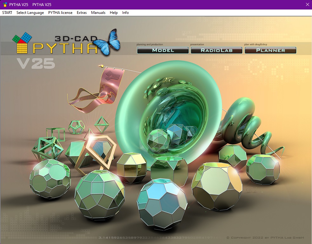Open the PYTHA license menu
This screenshot has width=312, height=244.
(x=60, y=13)
